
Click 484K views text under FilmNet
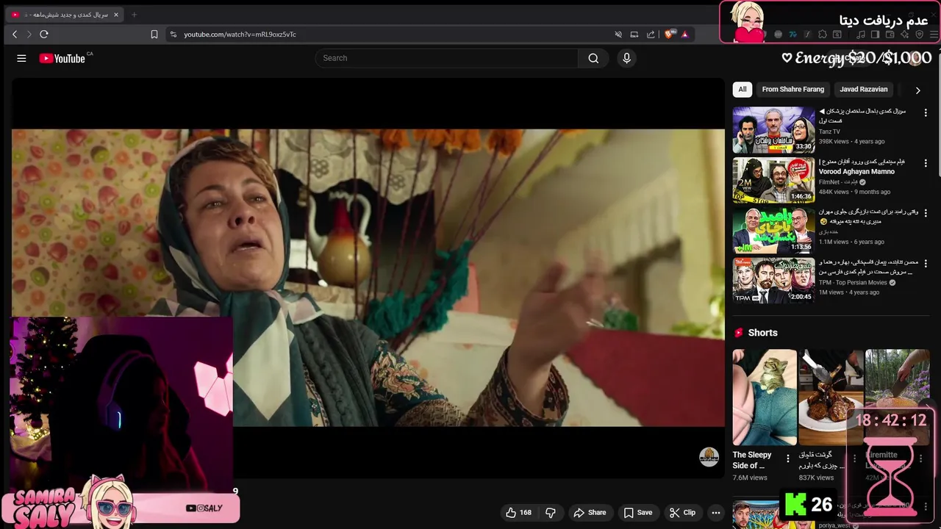click(x=834, y=192)
